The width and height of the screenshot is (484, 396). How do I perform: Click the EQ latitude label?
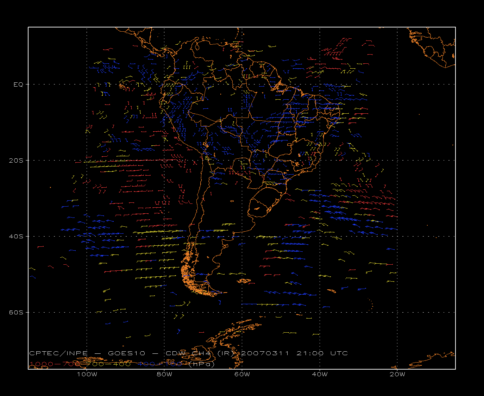click(x=18, y=84)
